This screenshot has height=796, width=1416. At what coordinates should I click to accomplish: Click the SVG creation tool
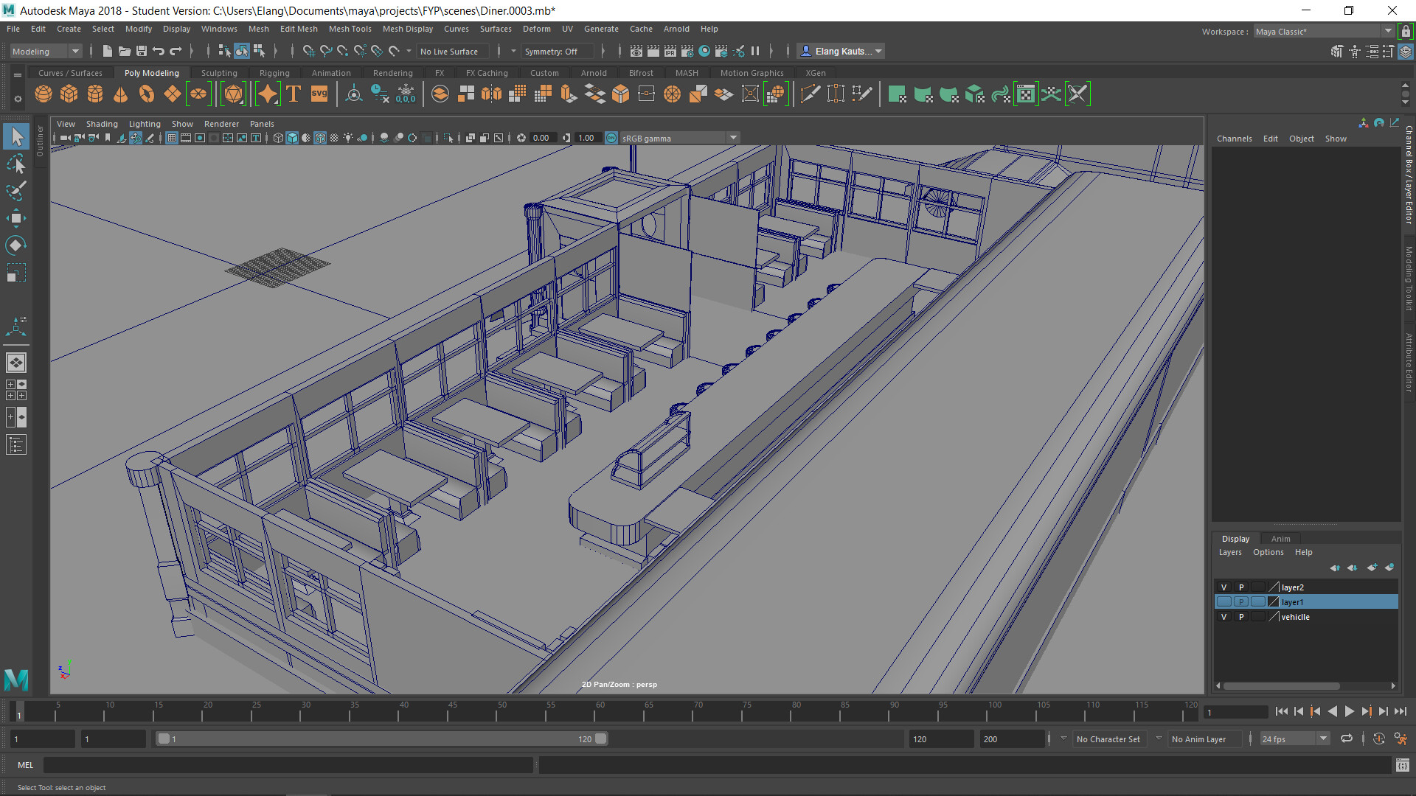pos(319,94)
